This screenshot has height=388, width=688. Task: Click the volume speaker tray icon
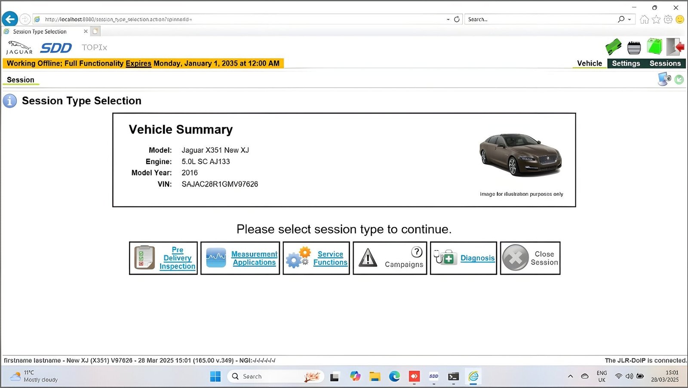pos(629,376)
